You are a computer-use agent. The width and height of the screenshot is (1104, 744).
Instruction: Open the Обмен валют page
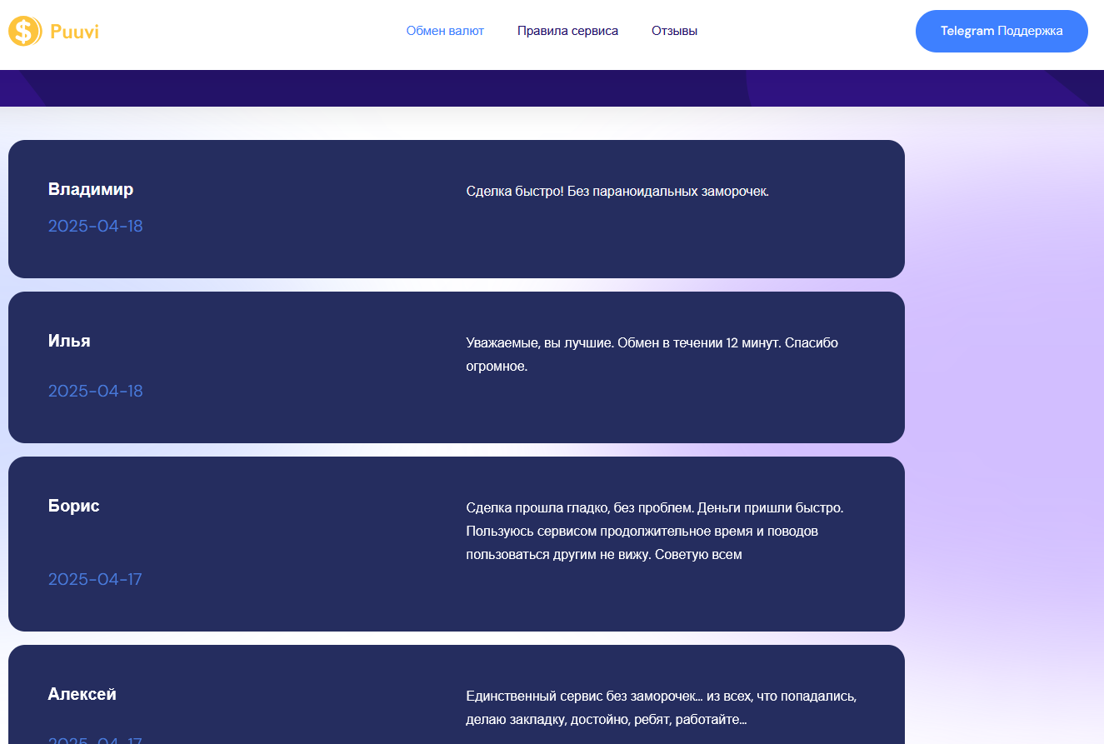(445, 31)
